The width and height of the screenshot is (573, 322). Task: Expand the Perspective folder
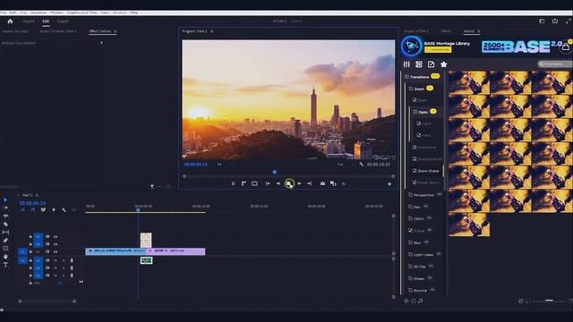click(423, 195)
